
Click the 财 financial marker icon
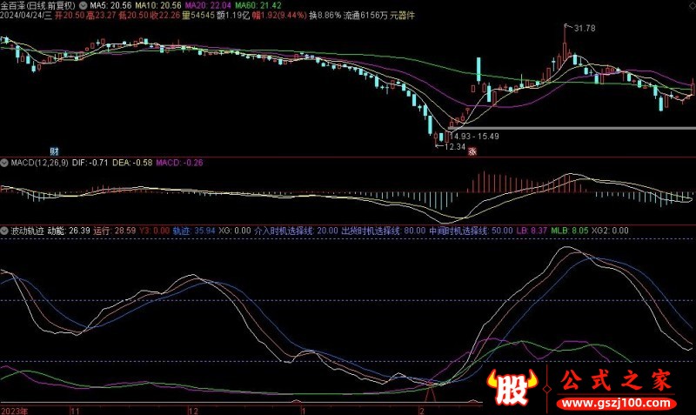pos(54,151)
